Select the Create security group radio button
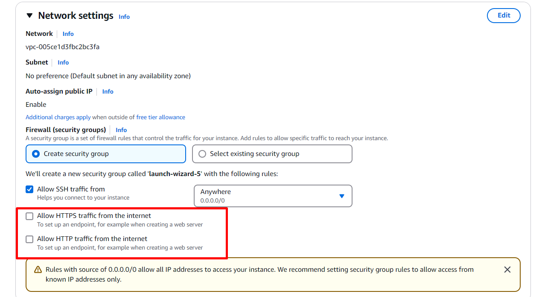This screenshot has height=297, width=539. [36, 154]
